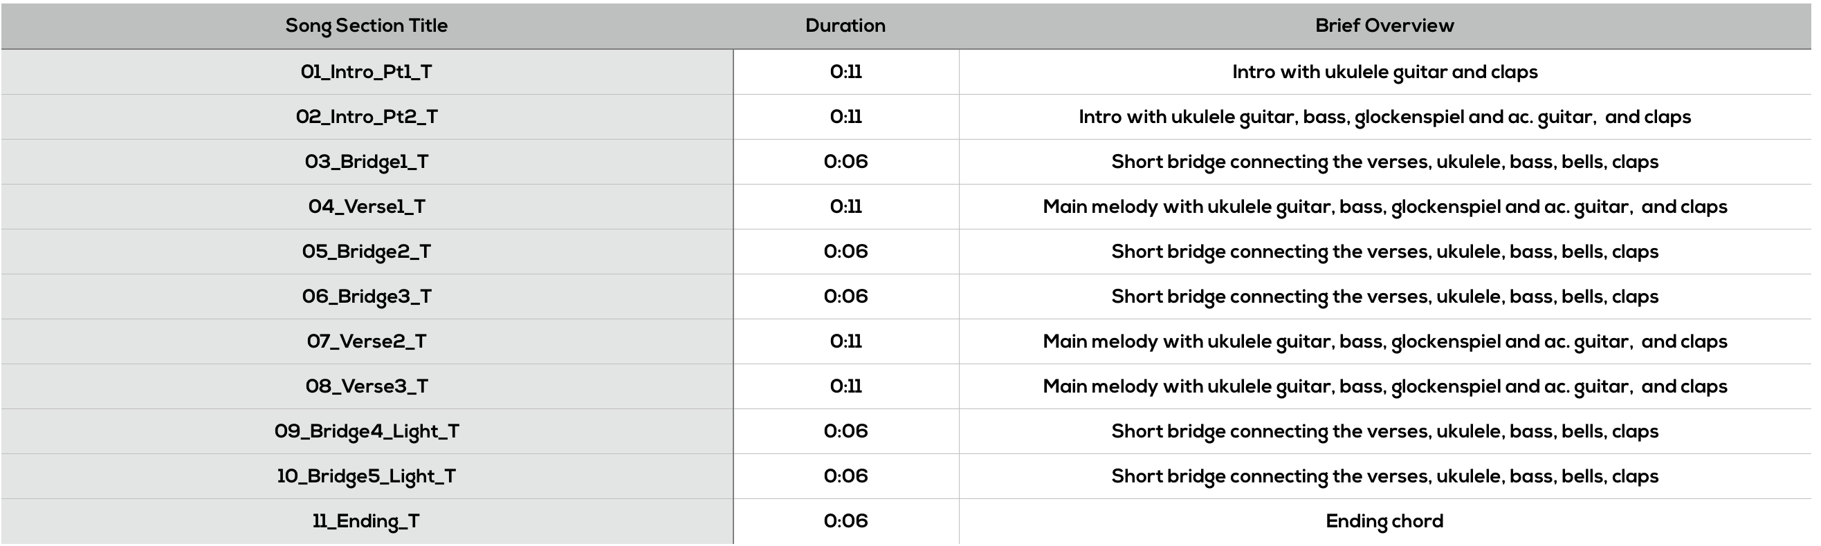The image size is (1821, 546).
Task: Select the 09_Bridge4_Light_T section title
Action: [366, 431]
